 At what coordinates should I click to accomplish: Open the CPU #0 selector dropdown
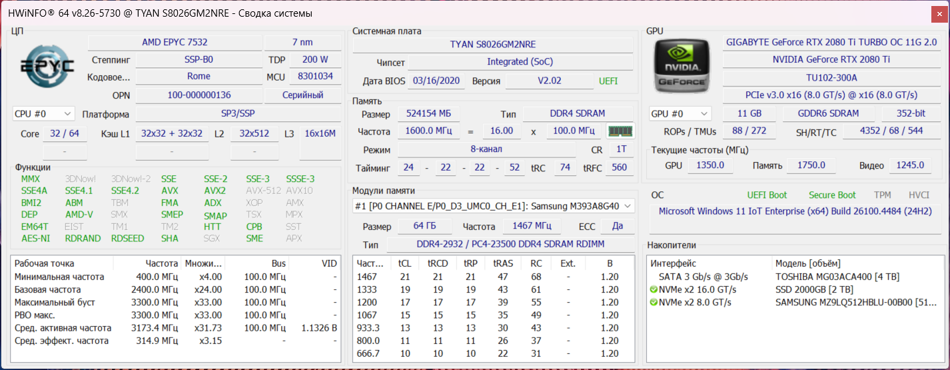pyautogui.click(x=43, y=114)
